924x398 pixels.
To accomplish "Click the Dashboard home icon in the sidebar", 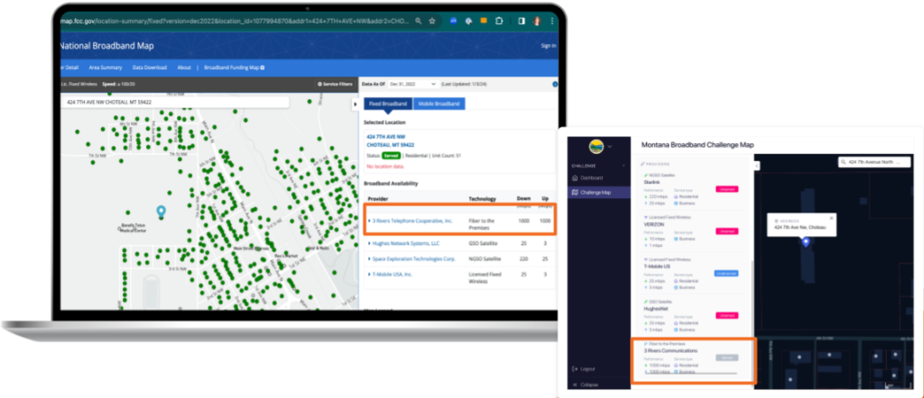I will tap(575, 177).
